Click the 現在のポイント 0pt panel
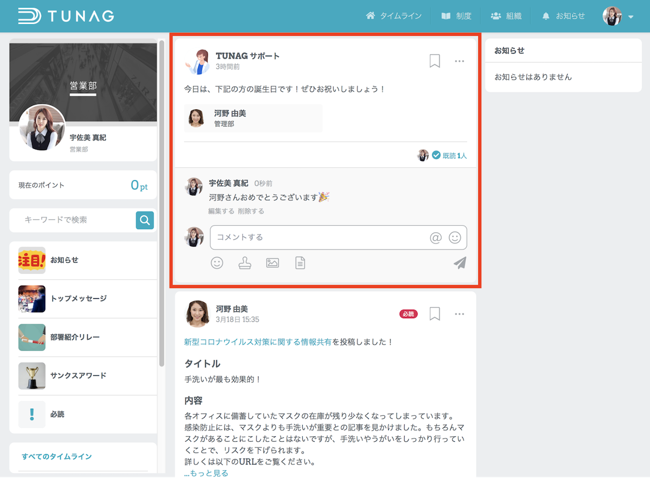The height and width of the screenshot is (478, 650). tap(83, 185)
